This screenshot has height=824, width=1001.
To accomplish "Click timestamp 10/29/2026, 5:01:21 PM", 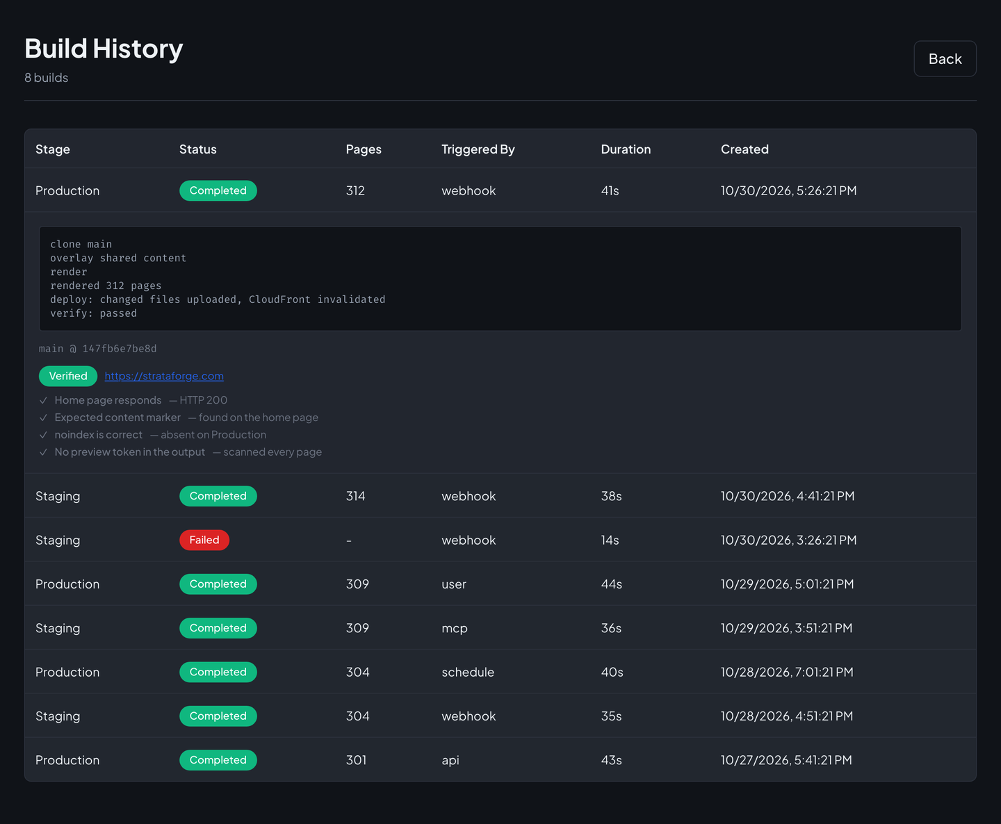I will (x=788, y=584).
